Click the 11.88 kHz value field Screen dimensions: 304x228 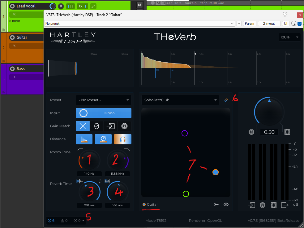[x=118, y=173]
